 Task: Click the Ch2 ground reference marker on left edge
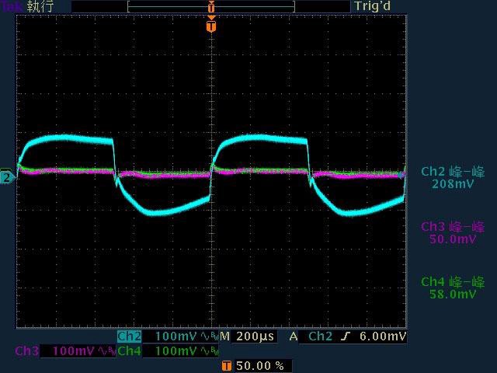tap(7, 177)
